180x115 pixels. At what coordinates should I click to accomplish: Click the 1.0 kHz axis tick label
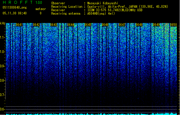(3, 52)
